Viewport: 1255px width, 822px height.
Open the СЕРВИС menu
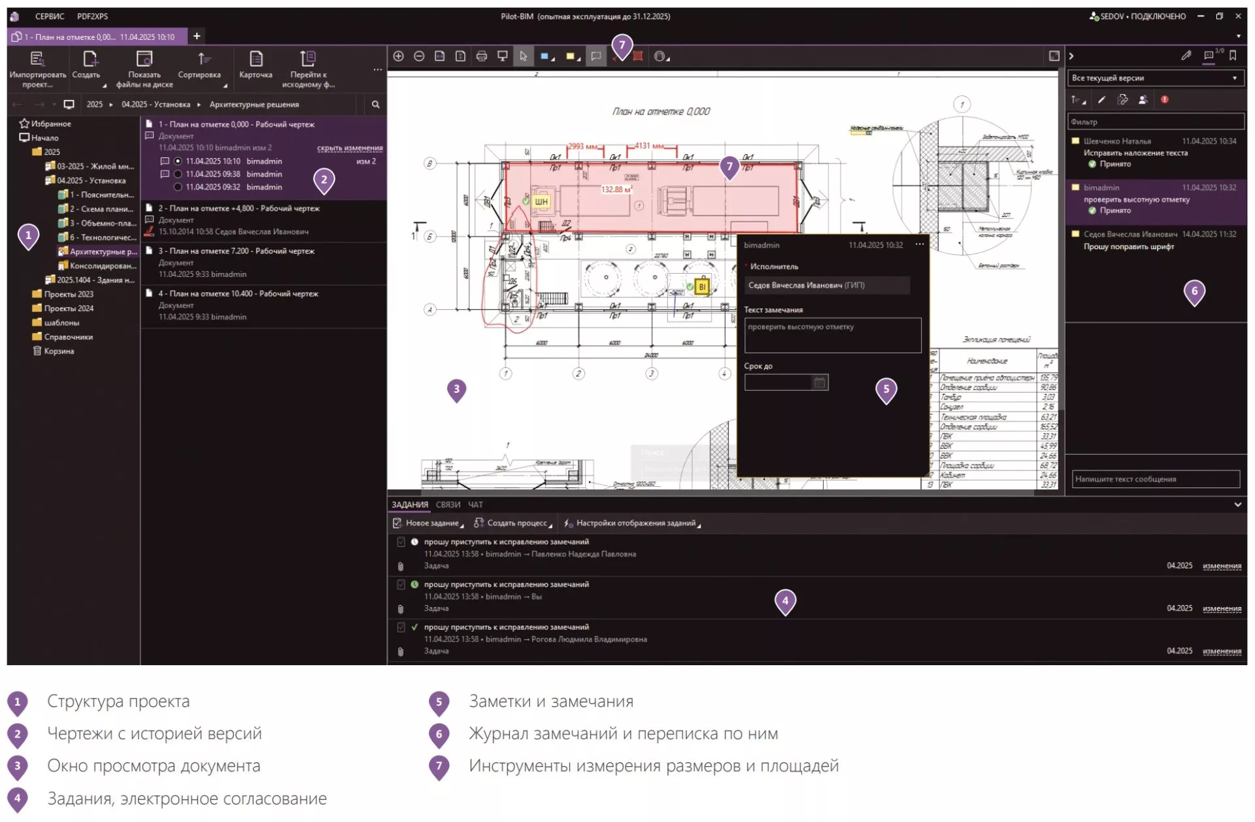[x=50, y=16]
